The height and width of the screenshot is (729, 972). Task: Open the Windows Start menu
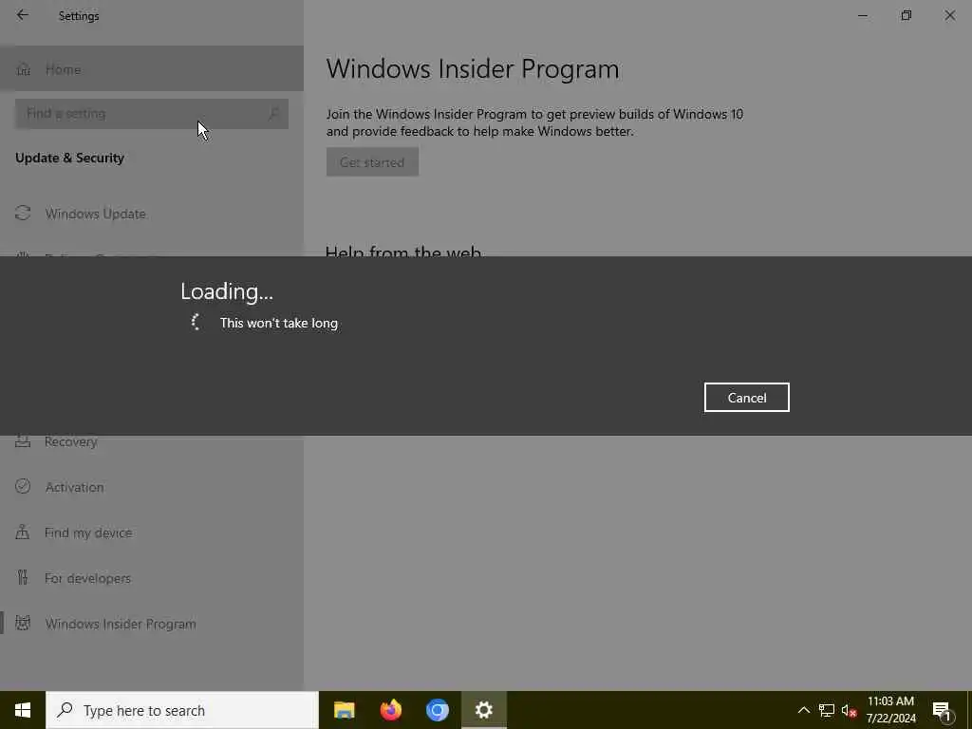(x=23, y=710)
